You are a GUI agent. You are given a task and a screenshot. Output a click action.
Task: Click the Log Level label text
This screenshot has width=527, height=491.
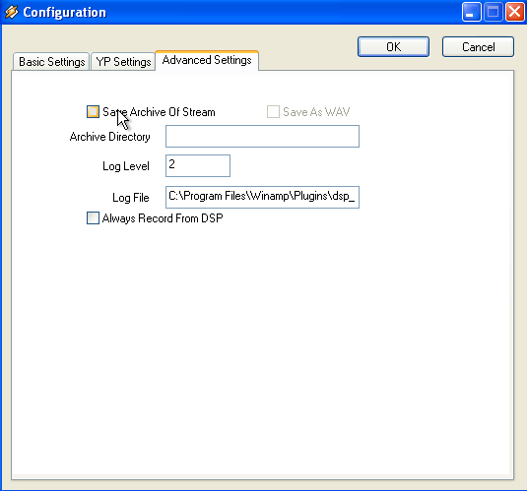[x=126, y=166]
